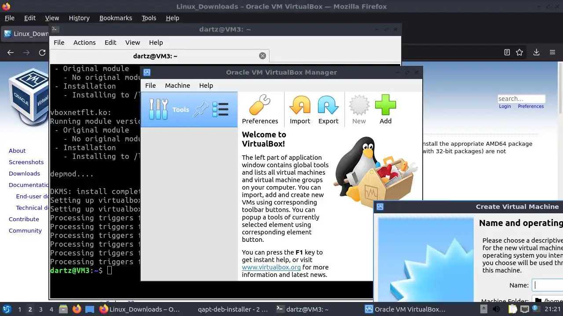Open Firefox Tools menu

(149, 18)
